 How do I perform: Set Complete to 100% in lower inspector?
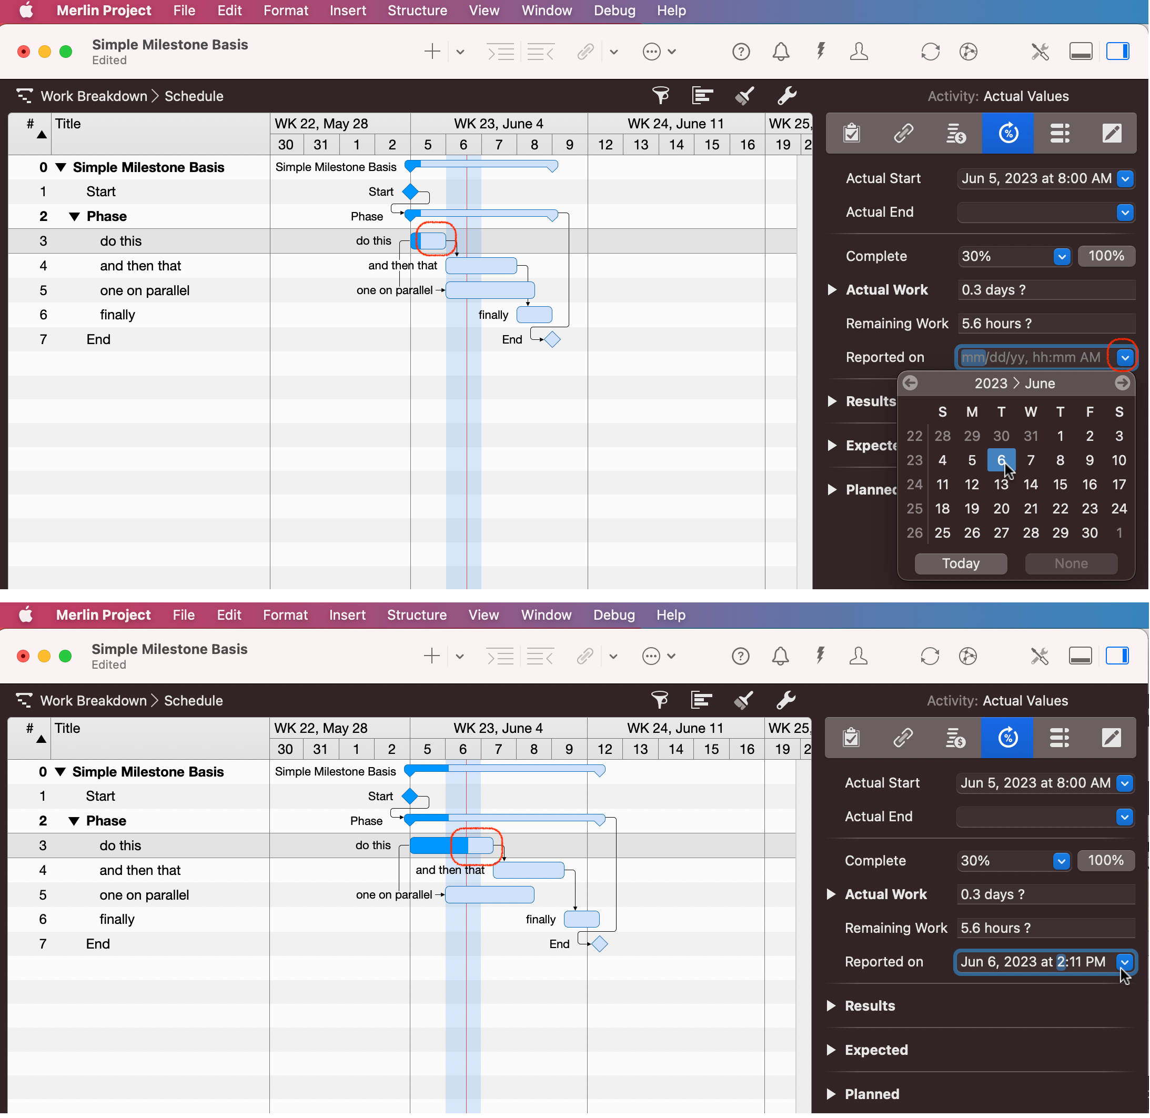[1106, 861]
